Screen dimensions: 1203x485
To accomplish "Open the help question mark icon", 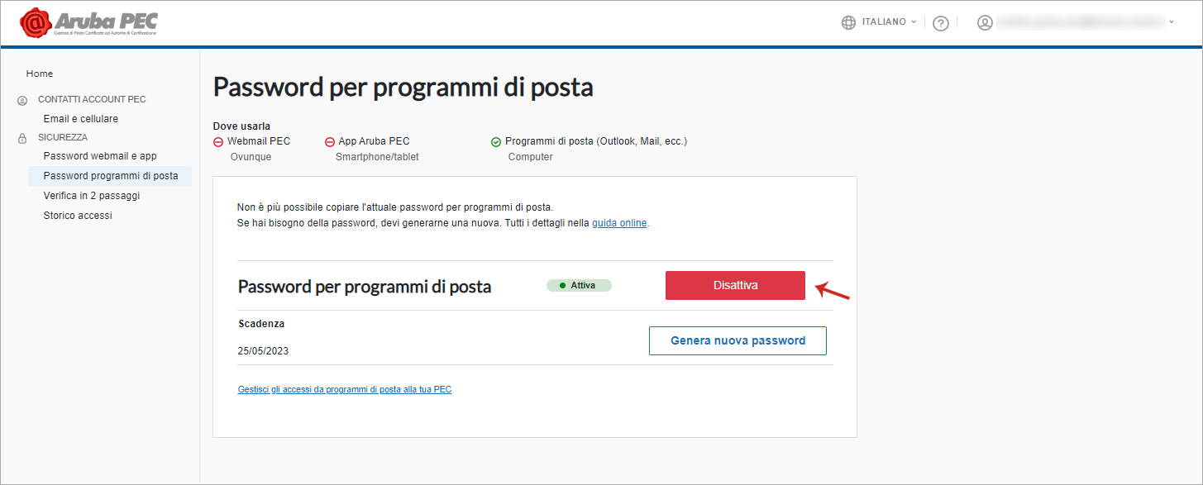I will click(940, 23).
